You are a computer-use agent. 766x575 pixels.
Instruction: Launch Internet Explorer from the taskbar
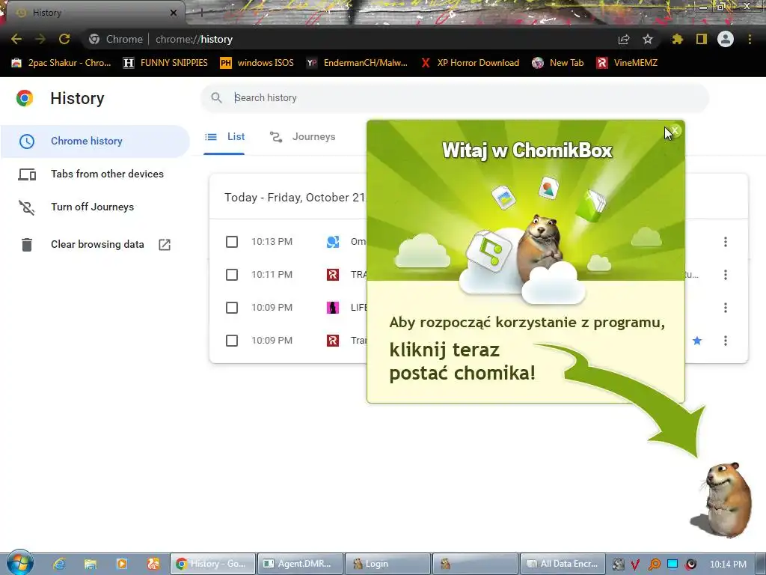point(59,564)
